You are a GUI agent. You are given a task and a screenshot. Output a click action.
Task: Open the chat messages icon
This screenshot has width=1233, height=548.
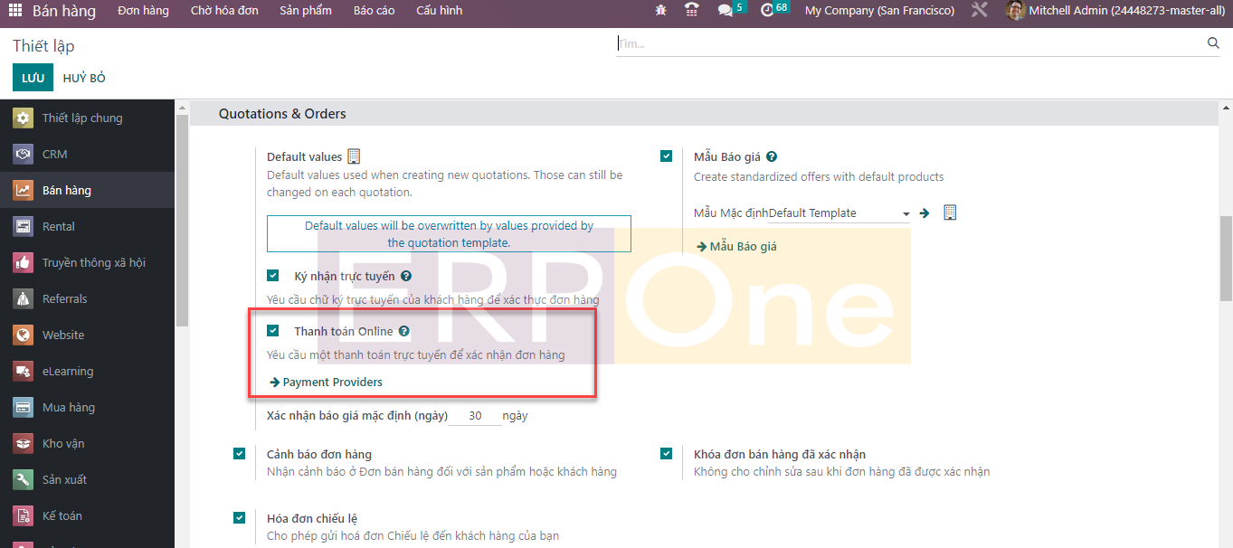[726, 11]
